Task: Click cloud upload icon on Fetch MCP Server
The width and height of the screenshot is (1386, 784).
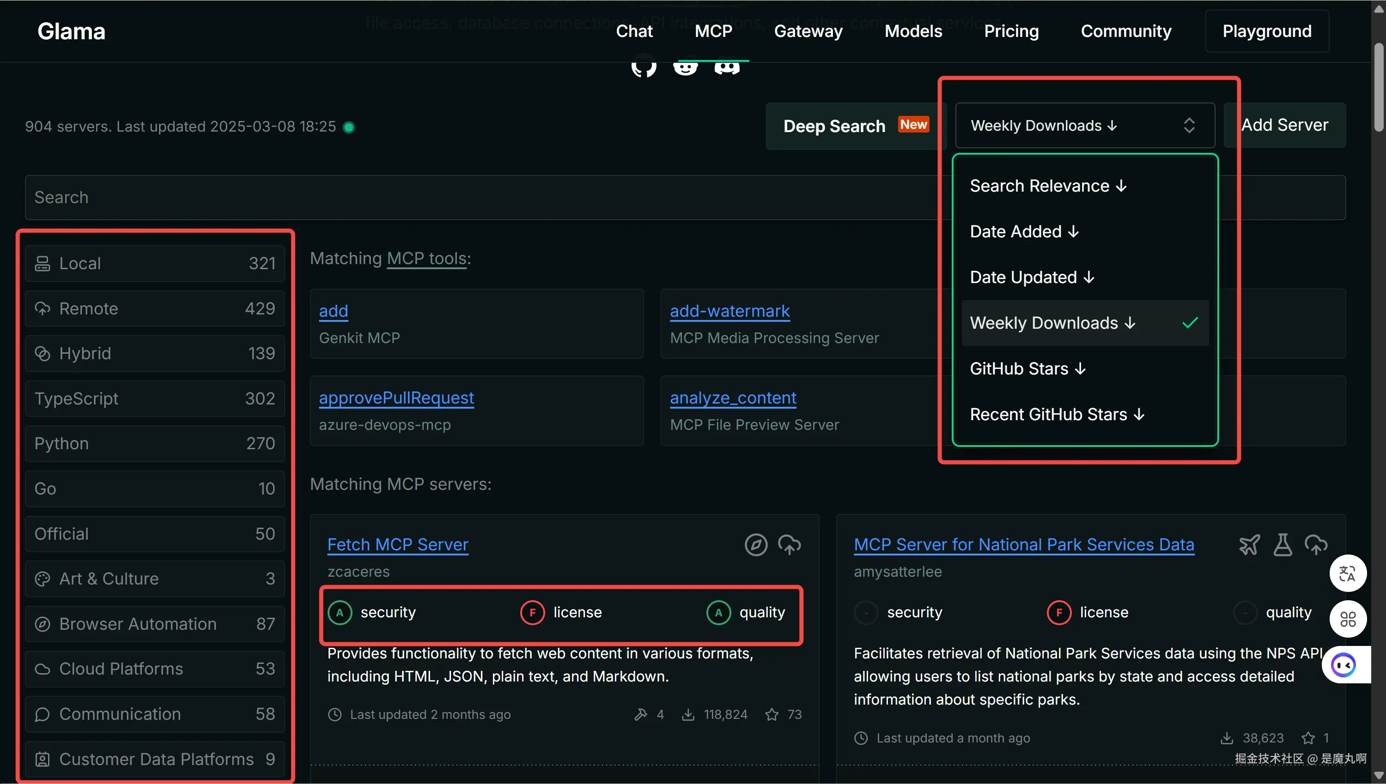Action: coord(789,545)
